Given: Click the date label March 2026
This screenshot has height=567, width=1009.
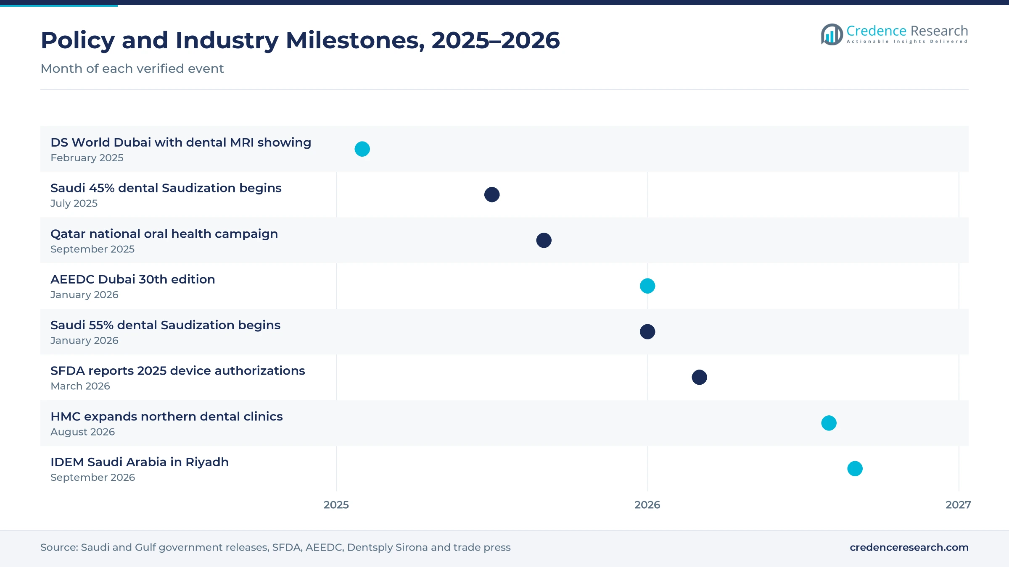Looking at the screenshot, I should (x=80, y=386).
